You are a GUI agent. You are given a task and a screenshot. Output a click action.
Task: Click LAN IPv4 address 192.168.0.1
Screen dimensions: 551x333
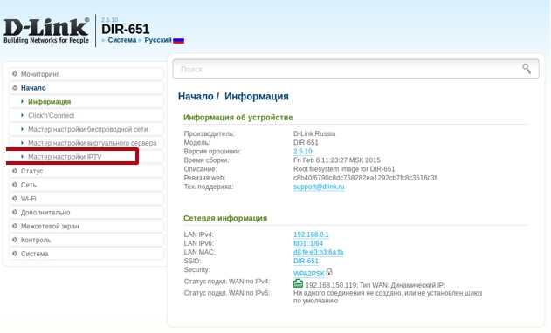click(x=311, y=234)
